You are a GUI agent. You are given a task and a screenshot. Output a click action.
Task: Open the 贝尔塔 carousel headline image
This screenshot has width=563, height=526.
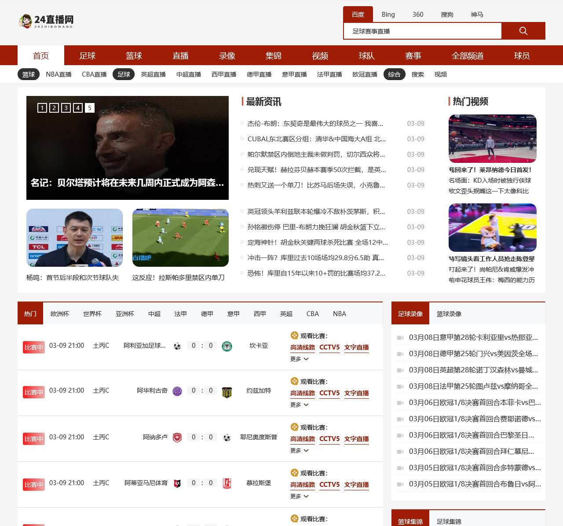click(128, 148)
